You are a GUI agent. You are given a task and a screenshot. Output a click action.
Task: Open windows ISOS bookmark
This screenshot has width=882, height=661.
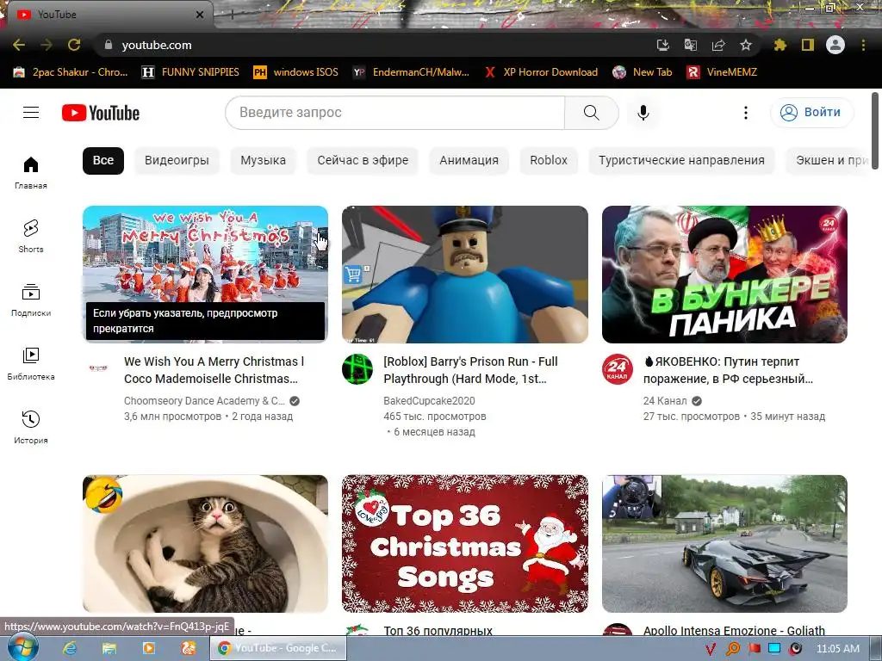(x=296, y=72)
